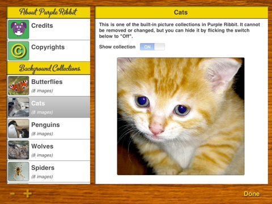The height and width of the screenshot is (204, 272).
Task: Click the green copyright symbol icon
Action: 19,51
